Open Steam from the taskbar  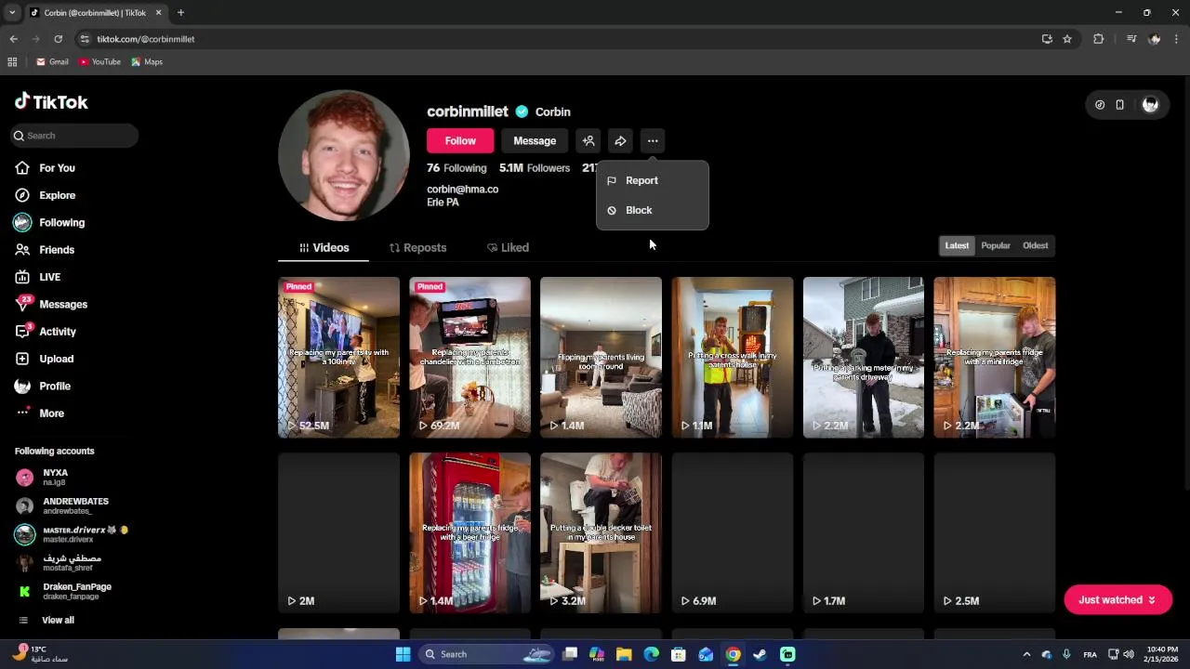(760, 654)
